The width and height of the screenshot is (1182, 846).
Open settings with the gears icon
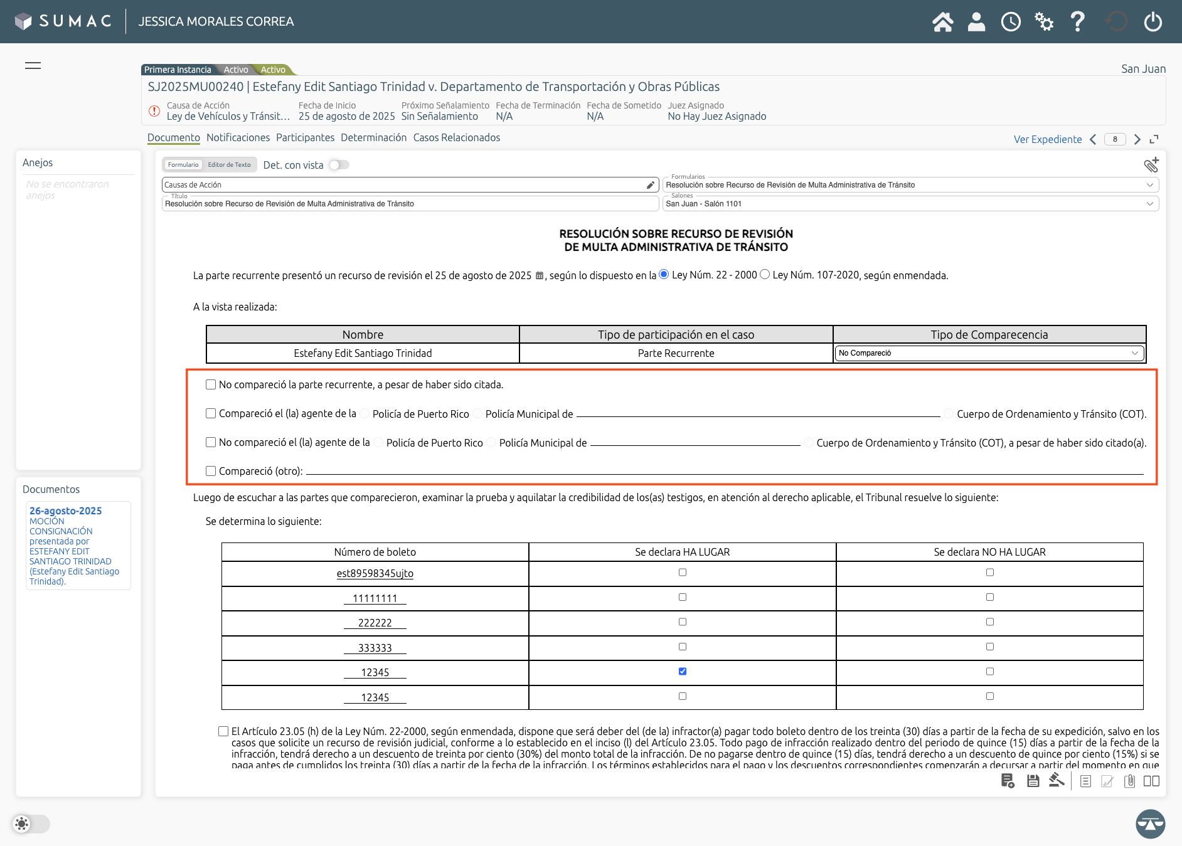(x=1044, y=22)
